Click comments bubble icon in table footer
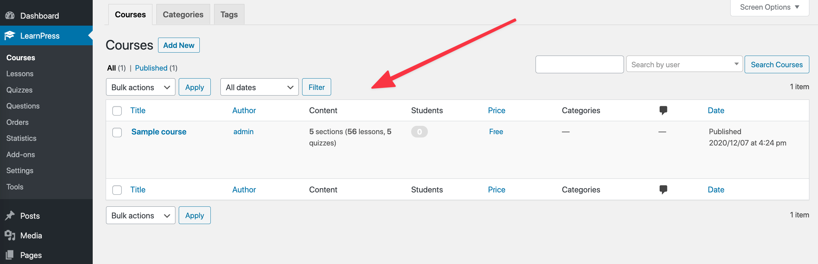 point(663,189)
